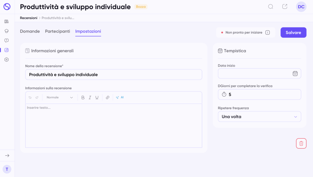This screenshot has height=177, width=313.
Task: Go to Recensioni breadcrumb link
Action: pos(28,18)
